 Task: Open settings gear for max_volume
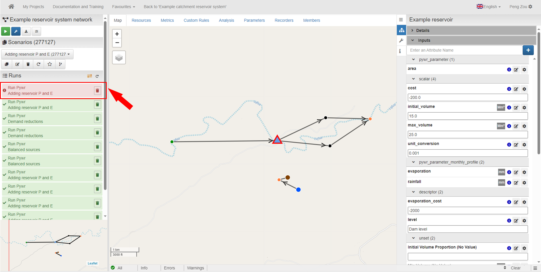[524, 126]
